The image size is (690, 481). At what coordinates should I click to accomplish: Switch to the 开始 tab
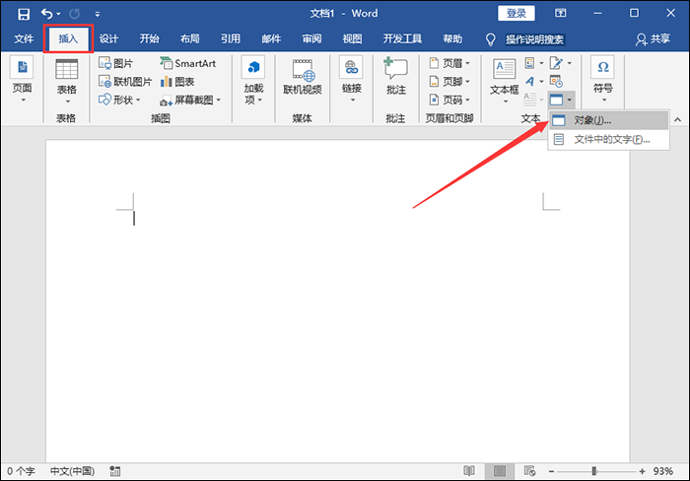pos(149,39)
